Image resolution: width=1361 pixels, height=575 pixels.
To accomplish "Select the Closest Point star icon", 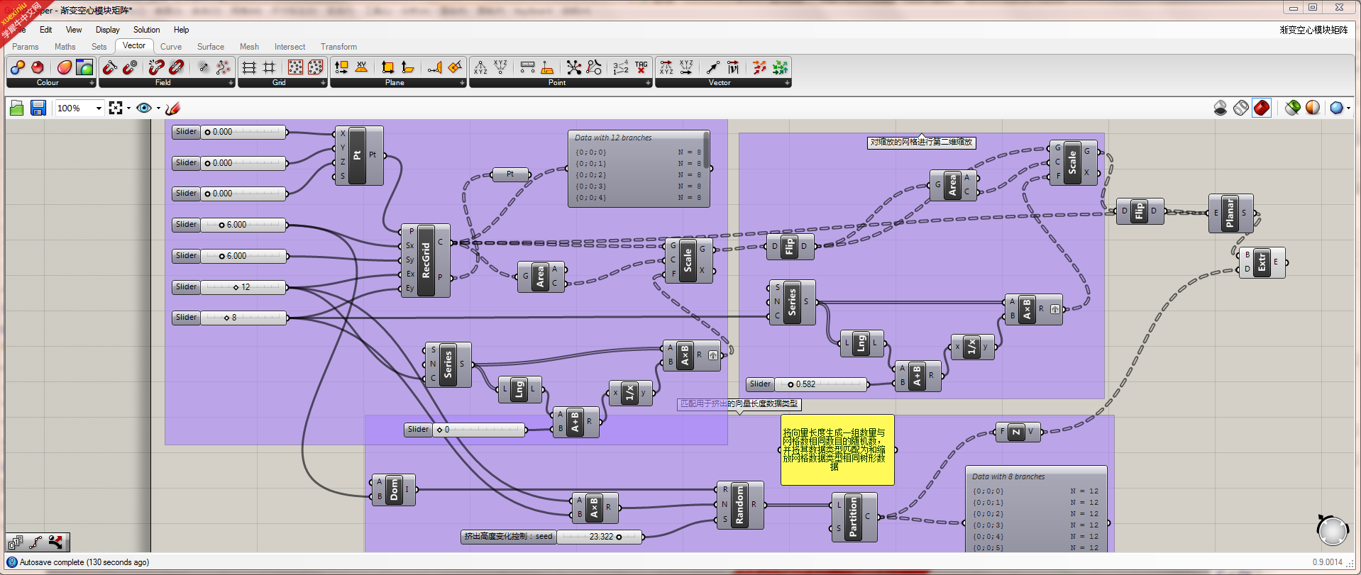I will click(574, 67).
